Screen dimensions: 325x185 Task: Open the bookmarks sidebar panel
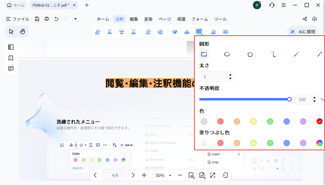pyautogui.click(x=11, y=58)
